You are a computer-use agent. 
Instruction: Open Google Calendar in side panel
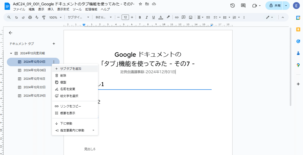pos(298,18)
